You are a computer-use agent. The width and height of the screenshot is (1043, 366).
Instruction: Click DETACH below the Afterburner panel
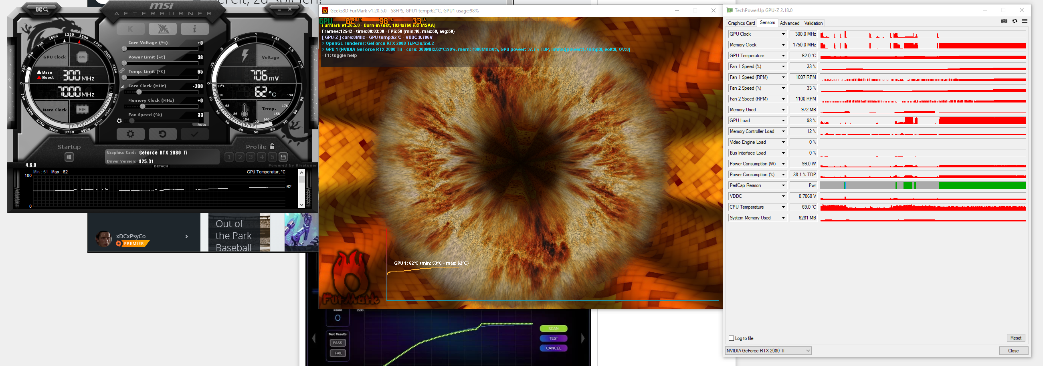tap(161, 166)
